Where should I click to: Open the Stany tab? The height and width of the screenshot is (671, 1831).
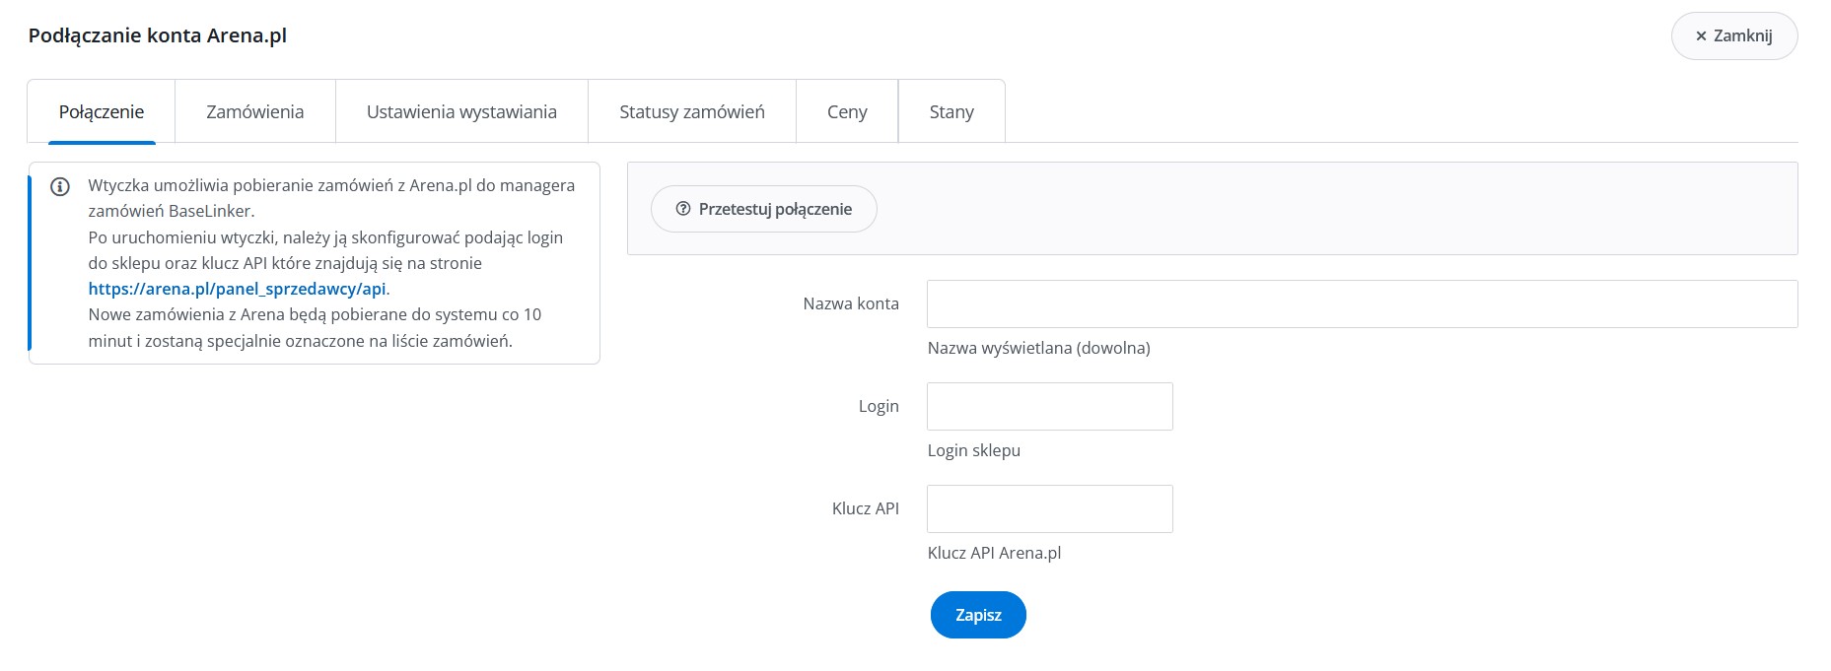(951, 111)
